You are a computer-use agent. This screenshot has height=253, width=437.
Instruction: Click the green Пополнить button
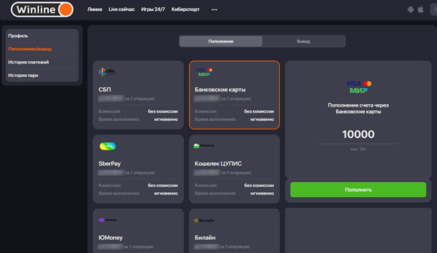pos(358,189)
